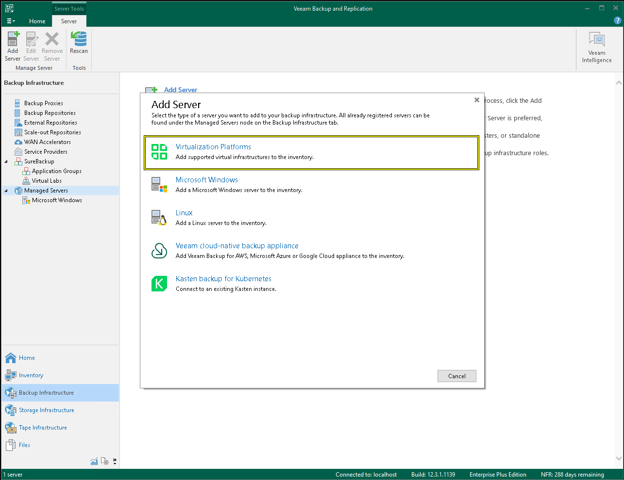
Task: Open the Inventory navigation view
Action: click(x=31, y=375)
